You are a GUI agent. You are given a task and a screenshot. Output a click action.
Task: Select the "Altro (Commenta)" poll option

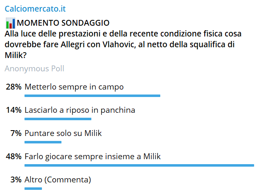pyautogui.click(x=57, y=180)
